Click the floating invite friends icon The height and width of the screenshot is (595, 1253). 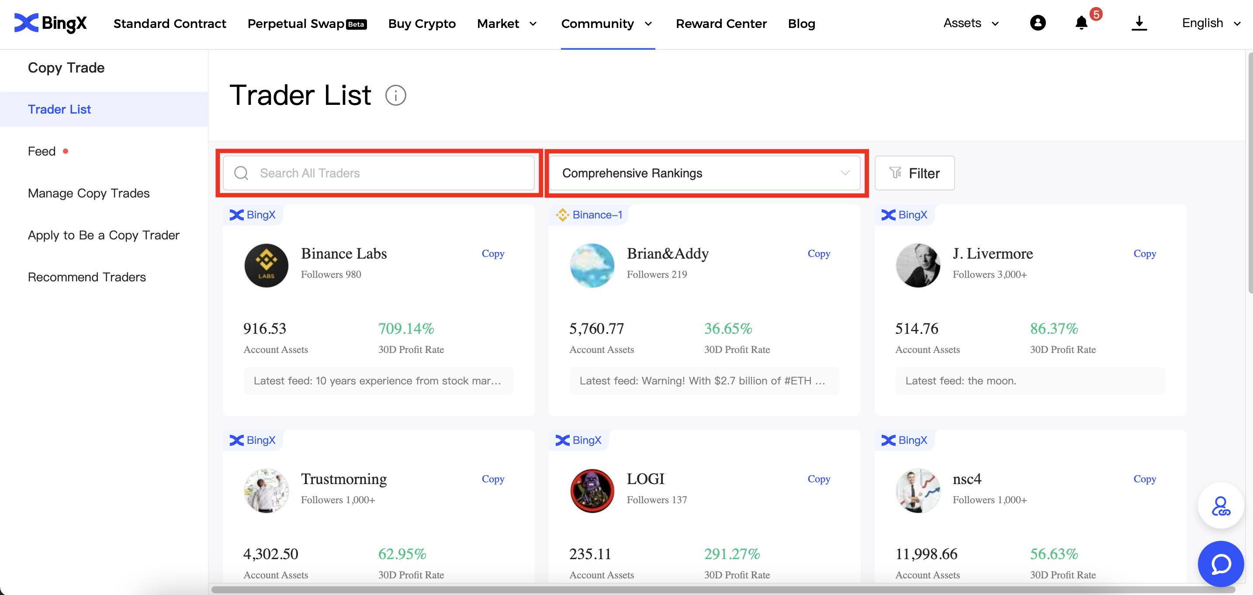click(x=1220, y=505)
